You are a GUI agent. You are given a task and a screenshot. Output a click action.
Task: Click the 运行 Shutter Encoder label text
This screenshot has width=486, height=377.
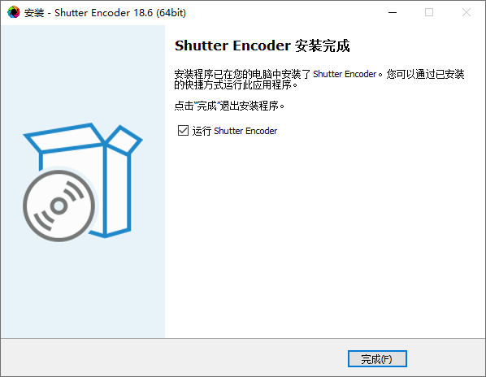click(235, 131)
